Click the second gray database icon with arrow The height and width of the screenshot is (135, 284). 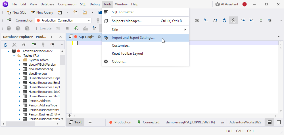18,28
